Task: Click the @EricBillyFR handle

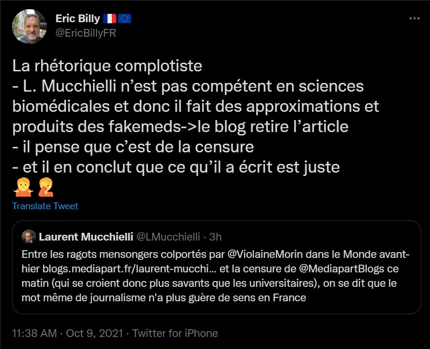Action: tap(86, 33)
